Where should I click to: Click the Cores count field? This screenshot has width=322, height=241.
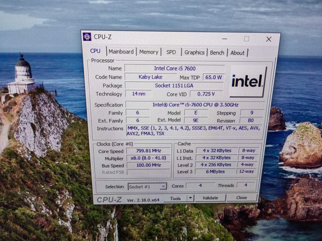coord(200,185)
